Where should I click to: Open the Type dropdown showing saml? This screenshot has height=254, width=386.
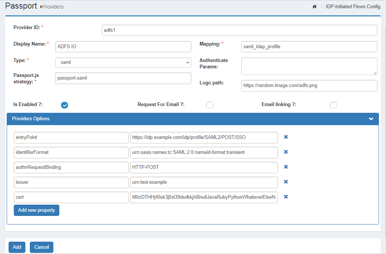click(x=123, y=62)
